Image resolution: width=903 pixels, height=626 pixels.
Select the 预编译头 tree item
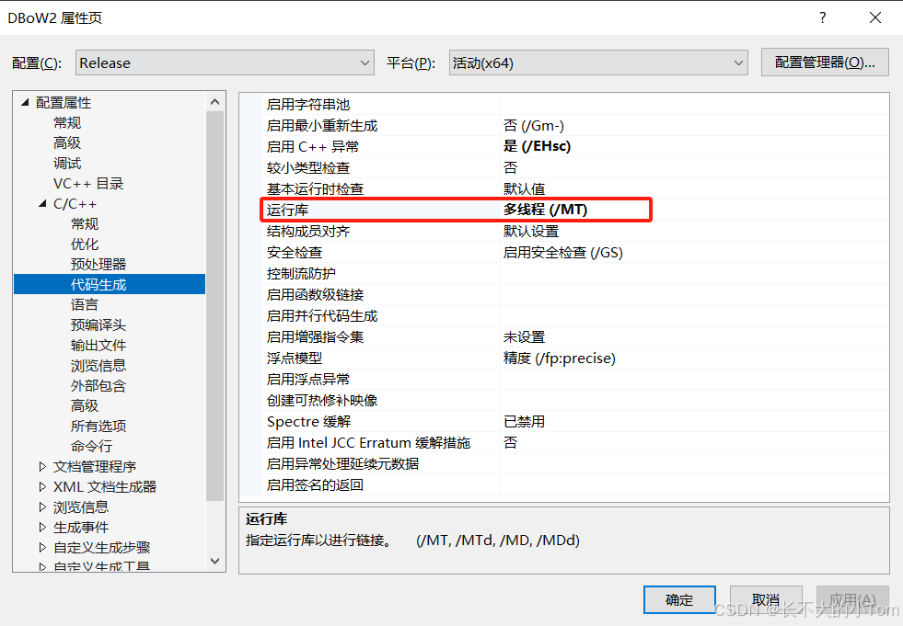(x=98, y=325)
